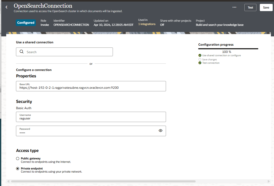Click green check beside Test connection

pyautogui.click(x=200, y=63)
